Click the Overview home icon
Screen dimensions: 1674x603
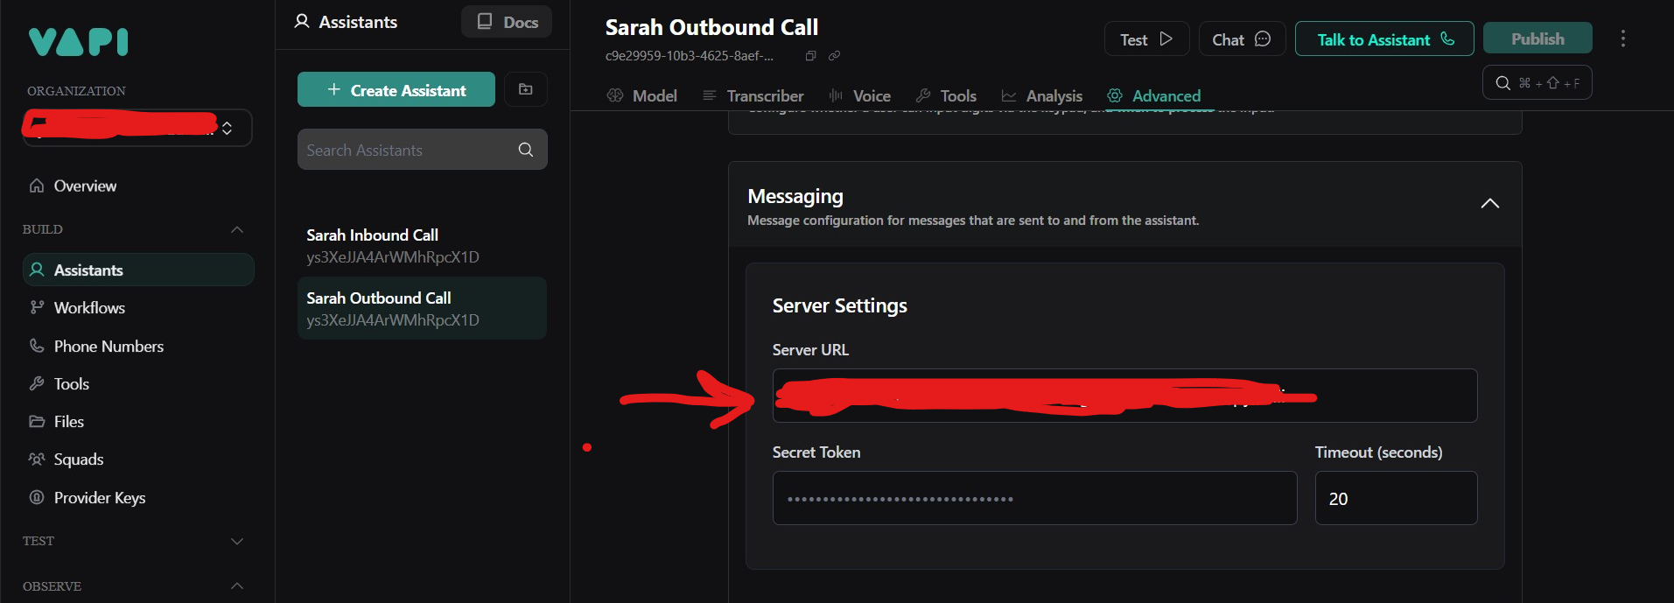click(x=37, y=186)
